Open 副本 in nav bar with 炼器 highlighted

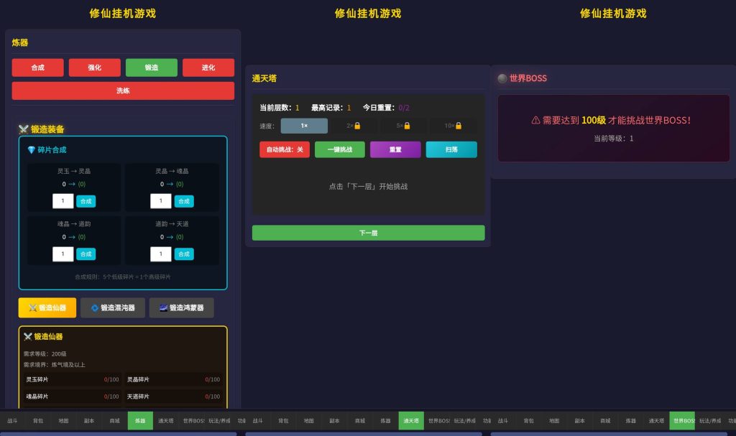tap(89, 420)
